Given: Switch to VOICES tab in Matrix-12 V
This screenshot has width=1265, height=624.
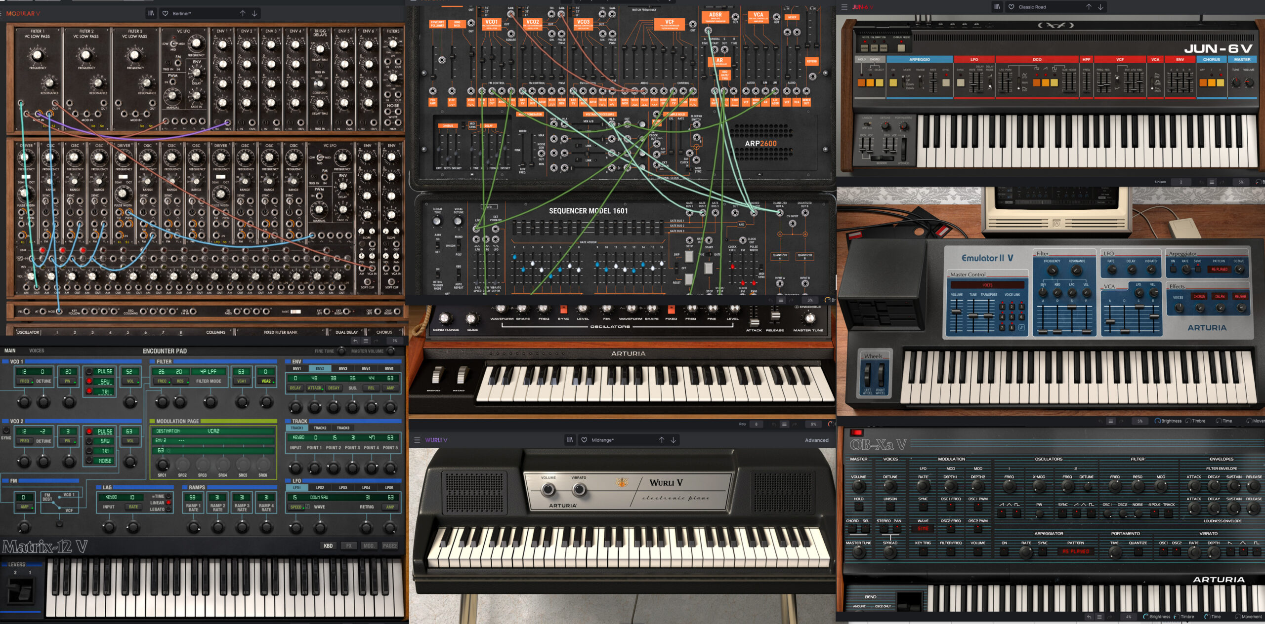Looking at the screenshot, I should tap(37, 351).
